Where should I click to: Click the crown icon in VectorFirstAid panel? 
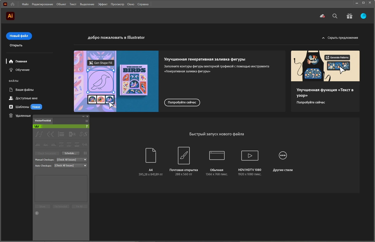click(x=36, y=126)
